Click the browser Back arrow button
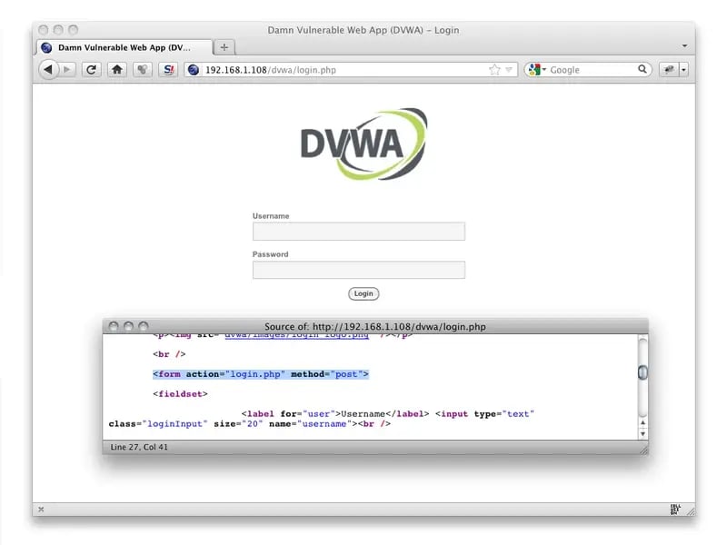Image resolution: width=727 pixels, height=545 pixels. point(48,69)
